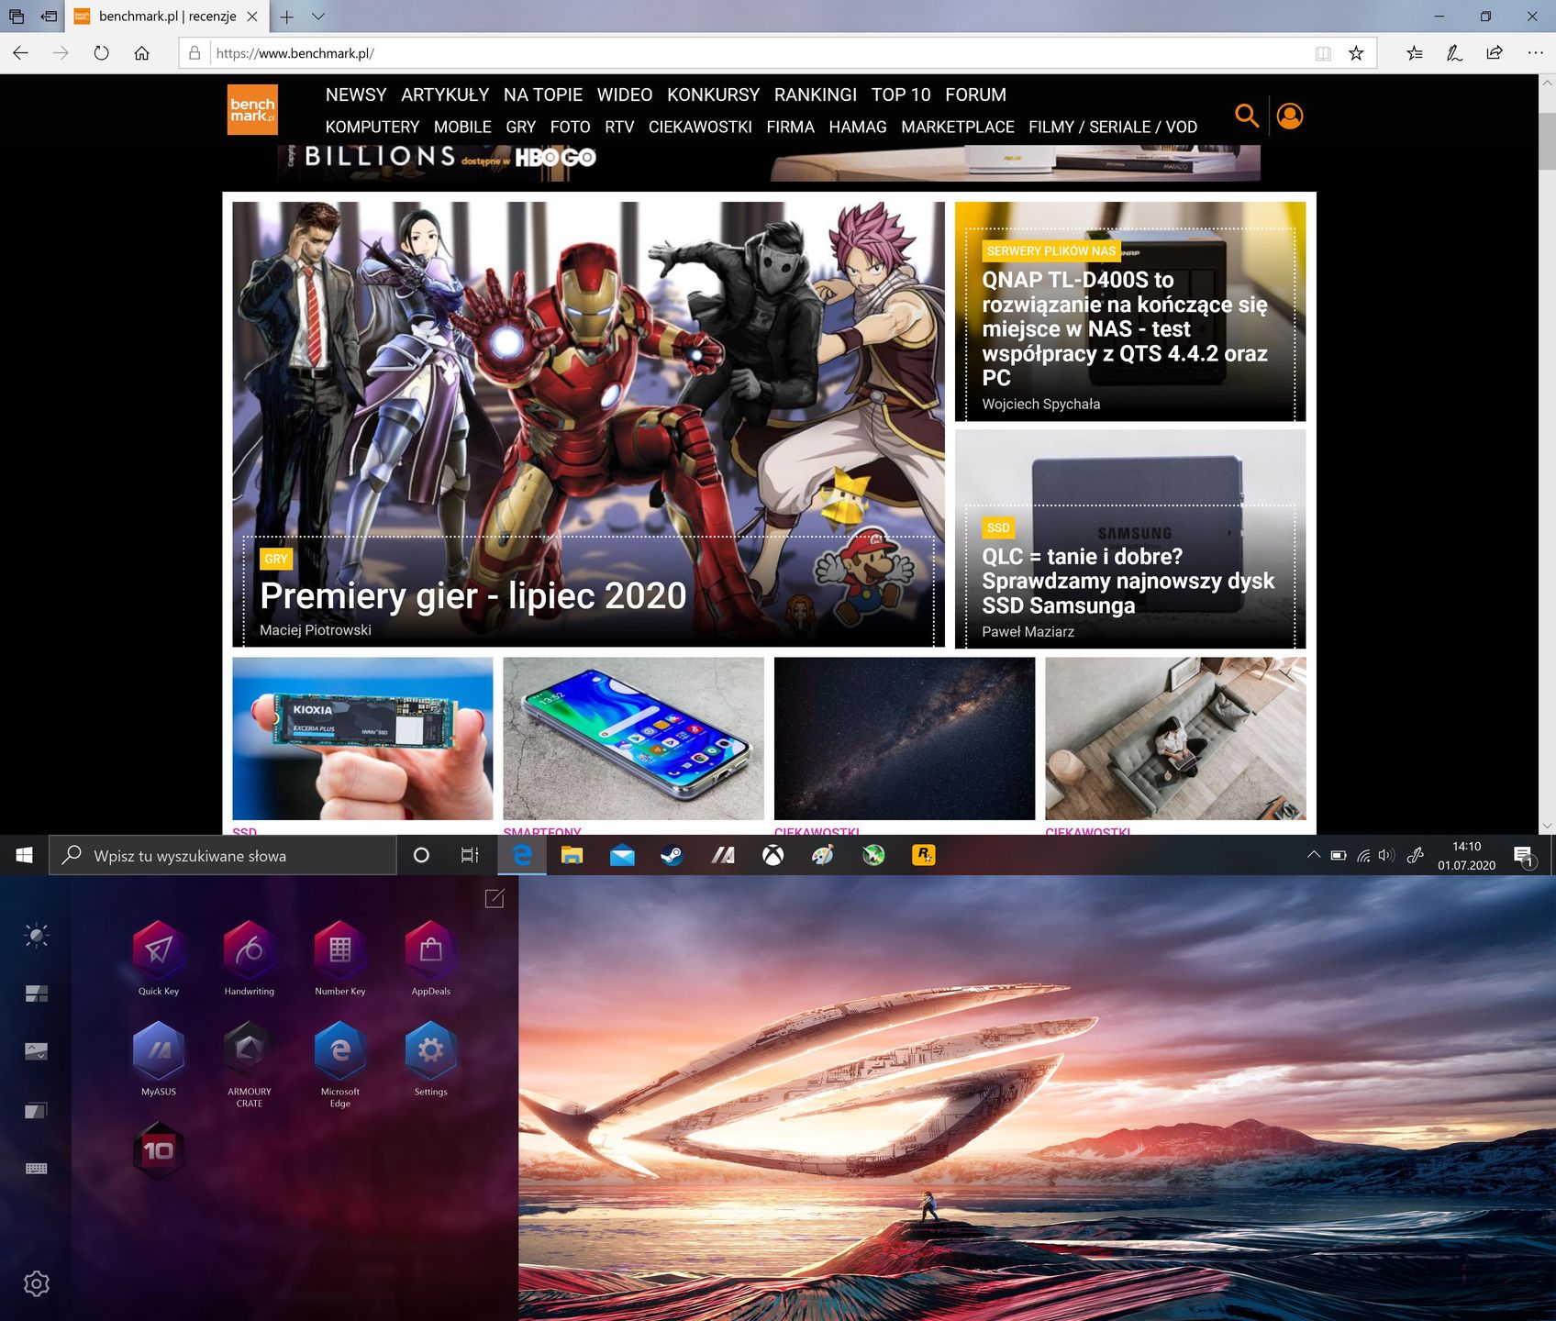The width and height of the screenshot is (1556, 1321).
Task: Open the volume control in system tray
Action: (1385, 855)
